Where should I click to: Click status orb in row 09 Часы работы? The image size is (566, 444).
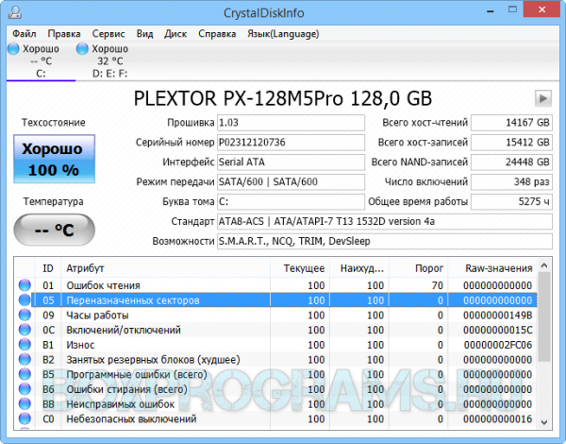[x=25, y=315]
